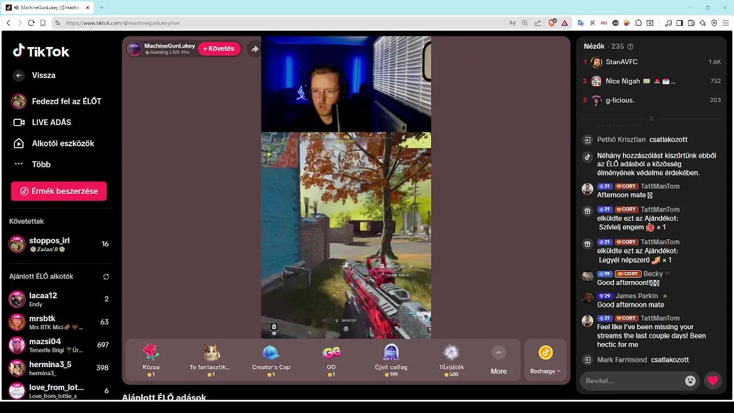Click the address bar URL

123,23
